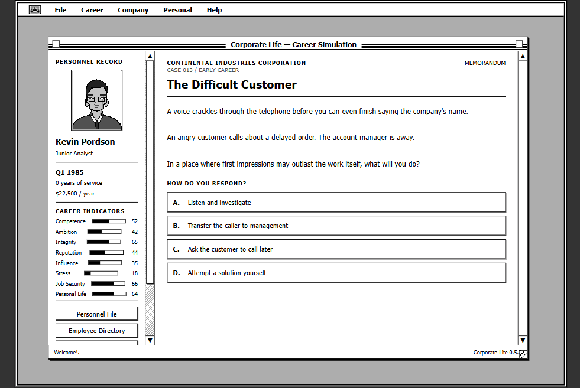Click the Ambition indicator bar
580x388 pixels.
click(x=104, y=232)
